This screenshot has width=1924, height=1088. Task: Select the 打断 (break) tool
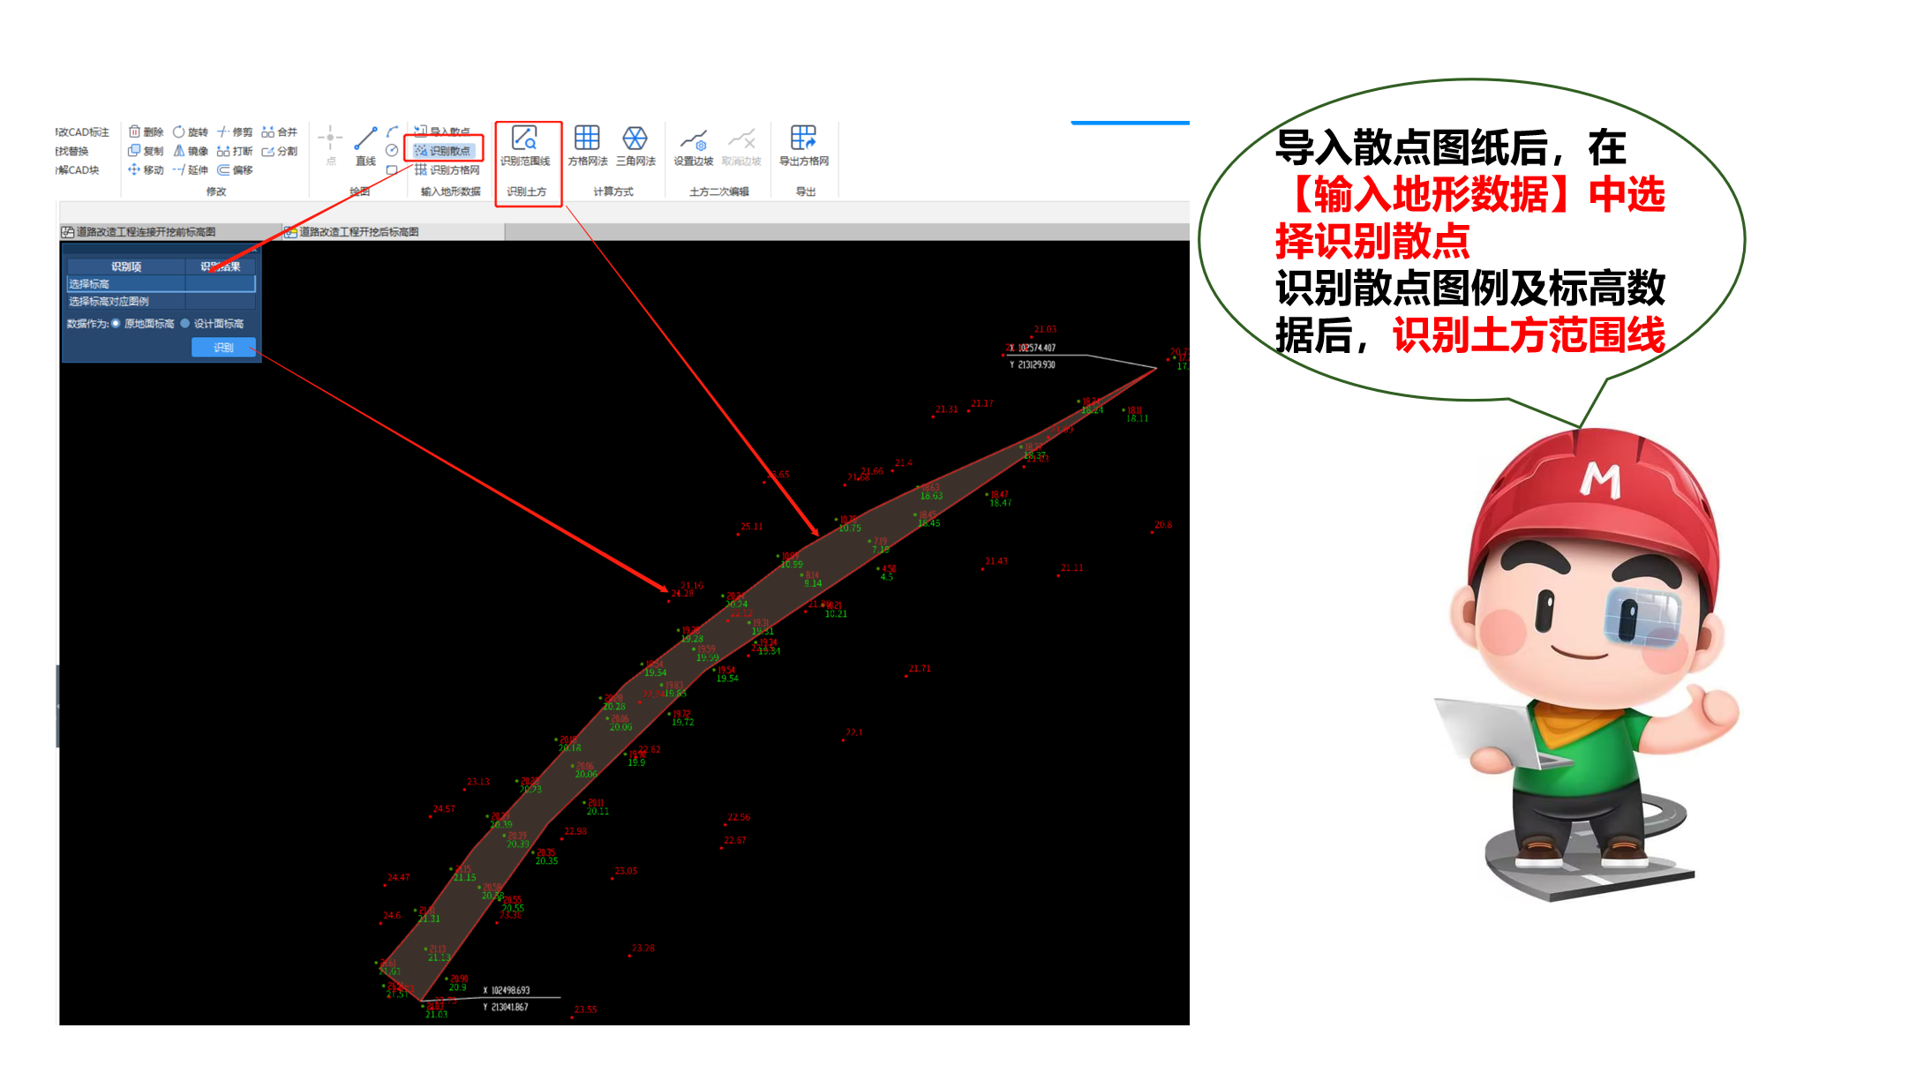[x=235, y=151]
